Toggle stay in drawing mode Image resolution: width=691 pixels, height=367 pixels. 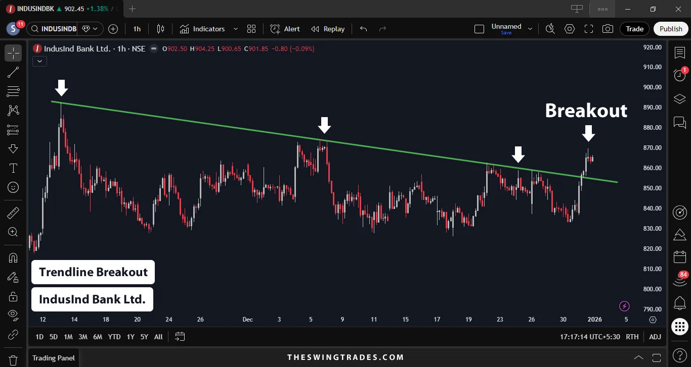coord(13,277)
